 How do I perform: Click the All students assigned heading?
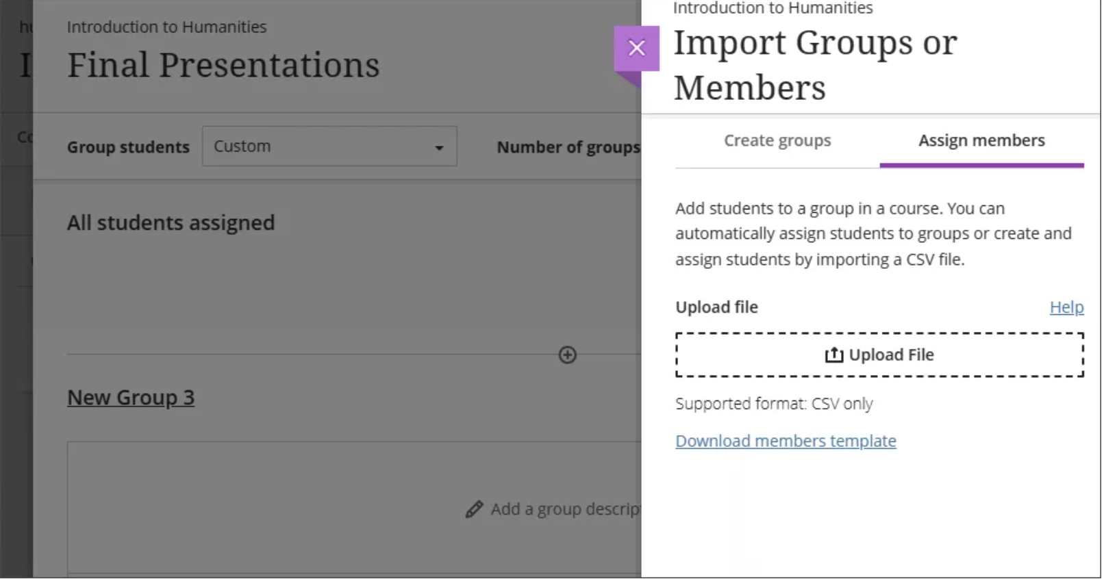tap(171, 223)
